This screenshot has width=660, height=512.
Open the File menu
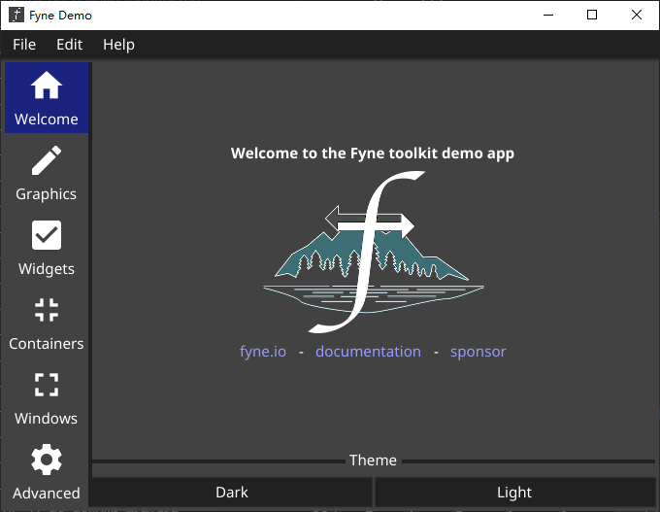tap(24, 45)
